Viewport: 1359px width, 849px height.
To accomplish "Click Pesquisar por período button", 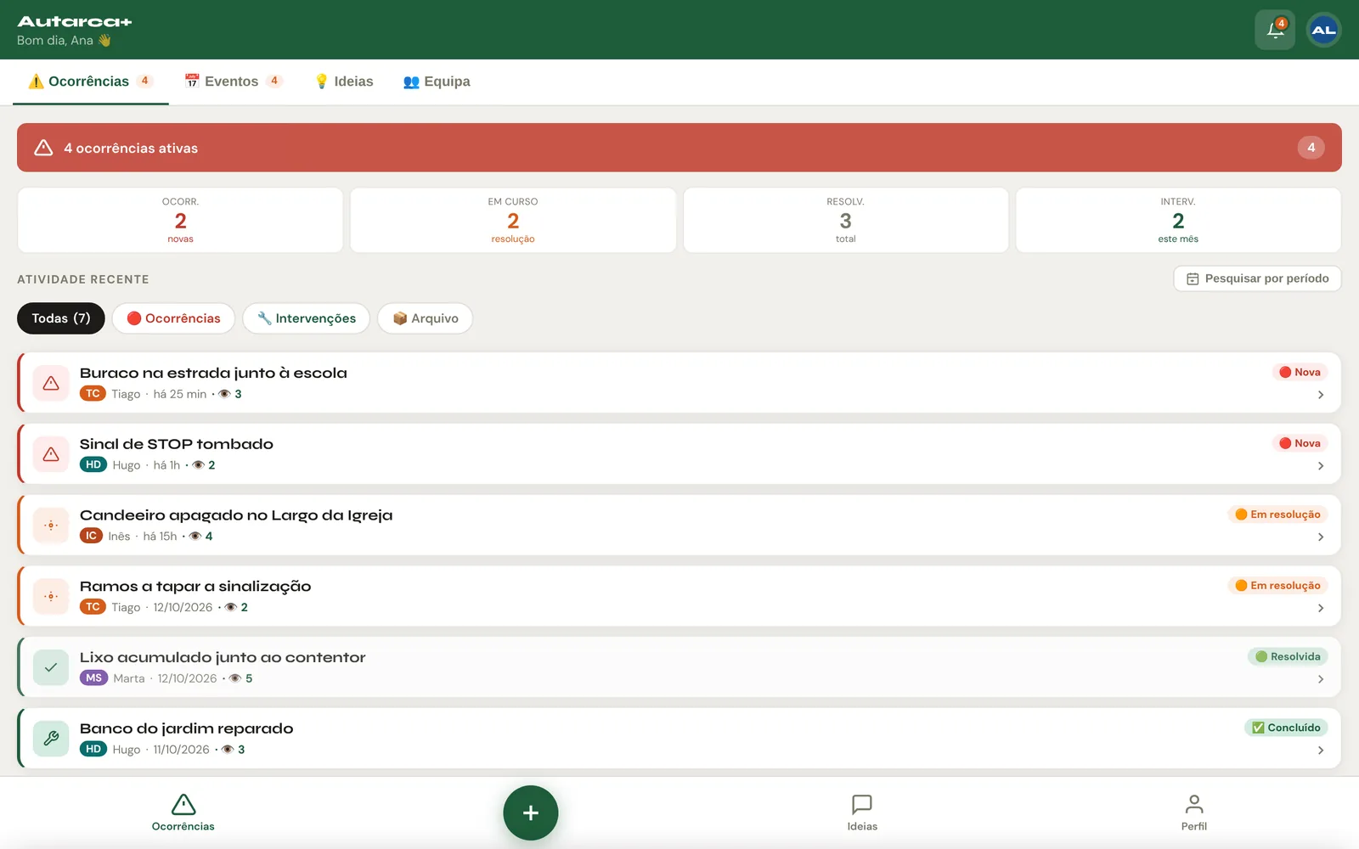I will pos(1257,278).
